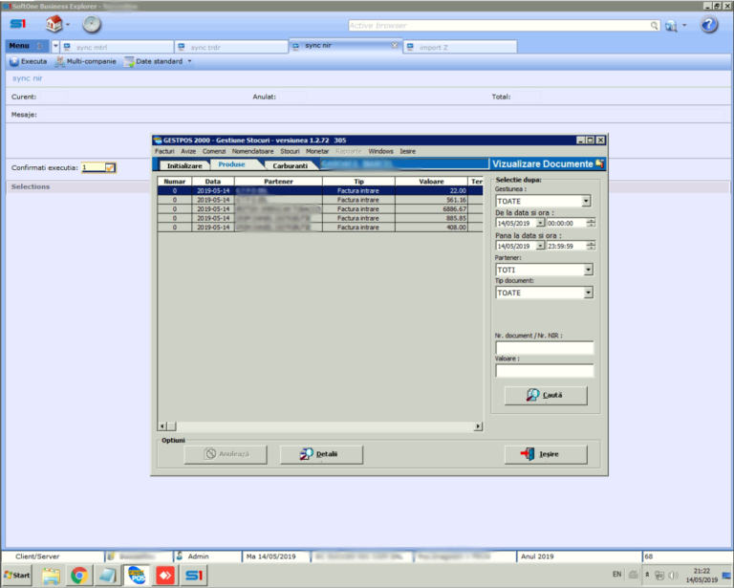Open the blue help question mark icon
This screenshot has width=734, height=588.
pyautogui.click(x=709, y=24)
